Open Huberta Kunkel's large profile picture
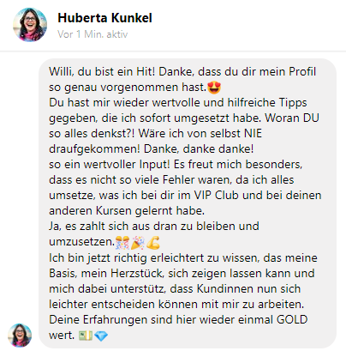346x357 pixels. pos(30,25)
